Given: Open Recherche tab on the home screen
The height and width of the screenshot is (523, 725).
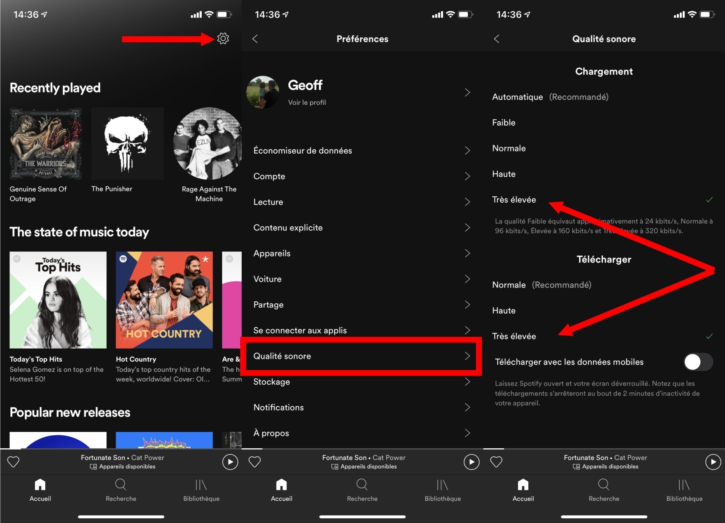Looking at the screenshot, I should tap(121, 490).
